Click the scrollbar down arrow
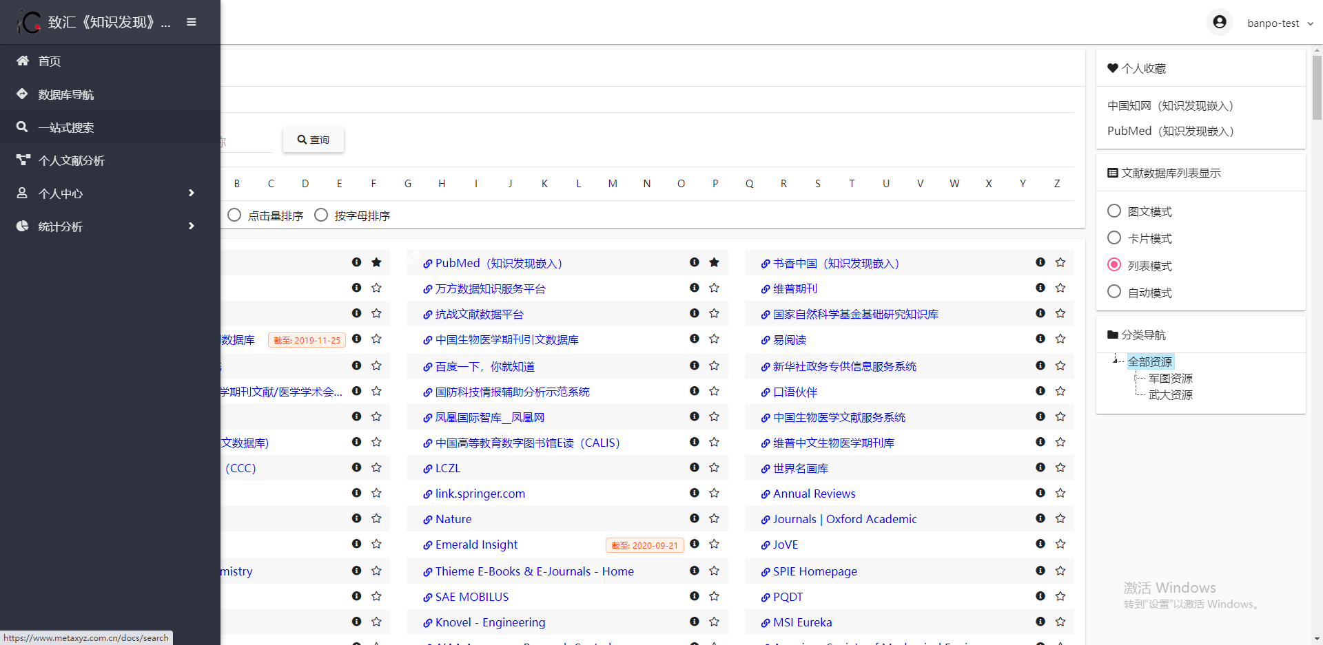This screenshot has height=645, width=1323. point(1317,639)
